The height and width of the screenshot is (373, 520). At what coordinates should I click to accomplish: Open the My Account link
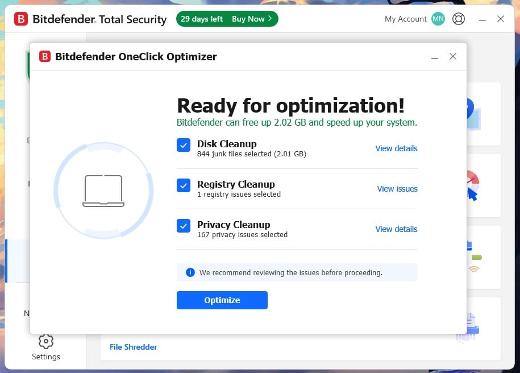[405, 19]
